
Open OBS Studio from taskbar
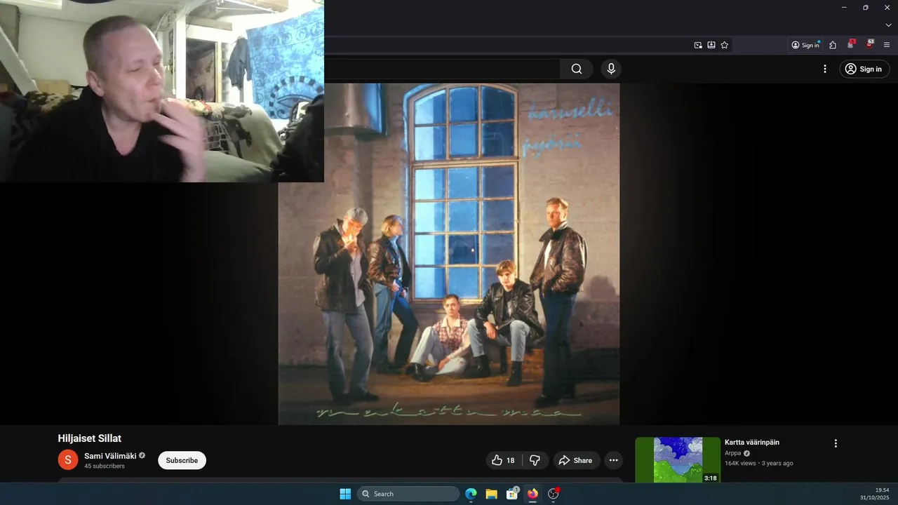554,494
